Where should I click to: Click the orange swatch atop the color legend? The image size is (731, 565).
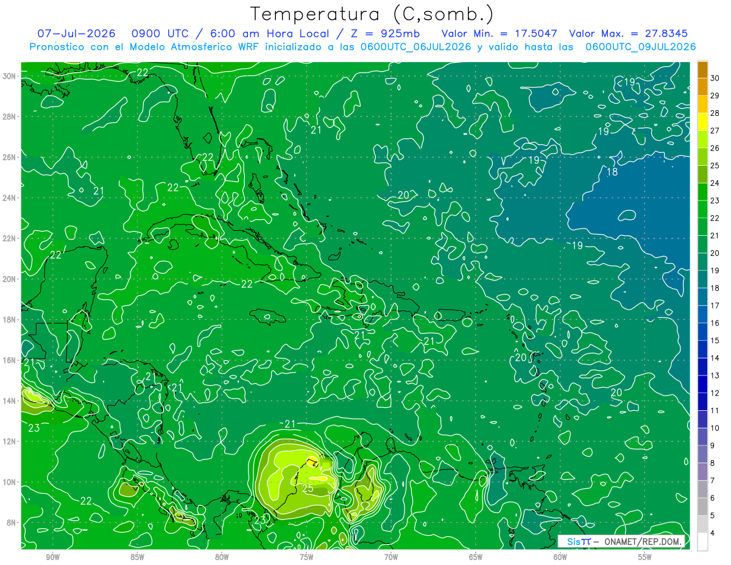tap(702, 69)
